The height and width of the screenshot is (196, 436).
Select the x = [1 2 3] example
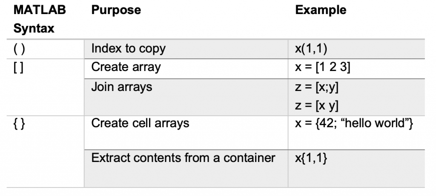pos(322,67)
